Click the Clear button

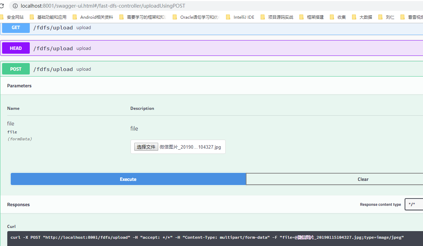coord(334,179)
